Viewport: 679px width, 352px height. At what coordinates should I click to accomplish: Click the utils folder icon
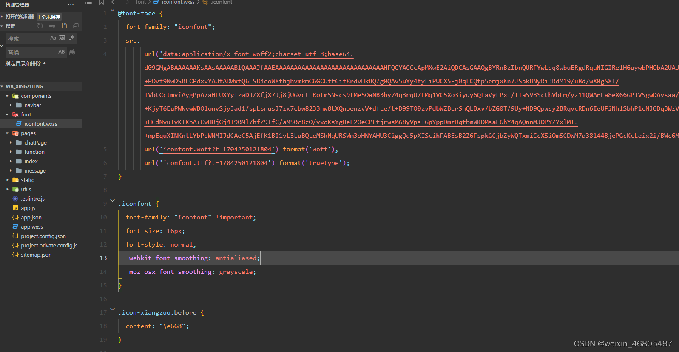15,190
